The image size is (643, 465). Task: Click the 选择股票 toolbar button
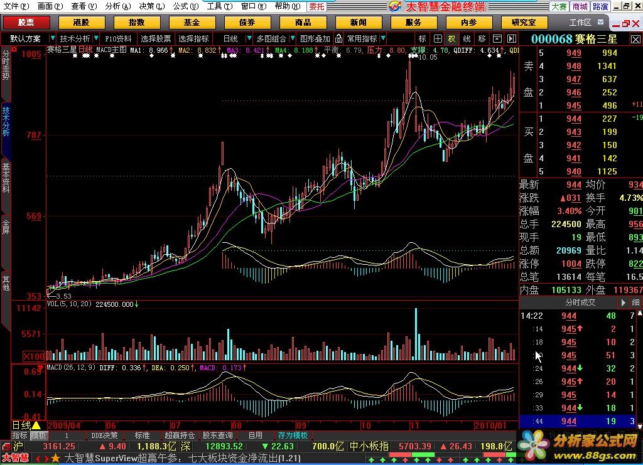point(156,38)
